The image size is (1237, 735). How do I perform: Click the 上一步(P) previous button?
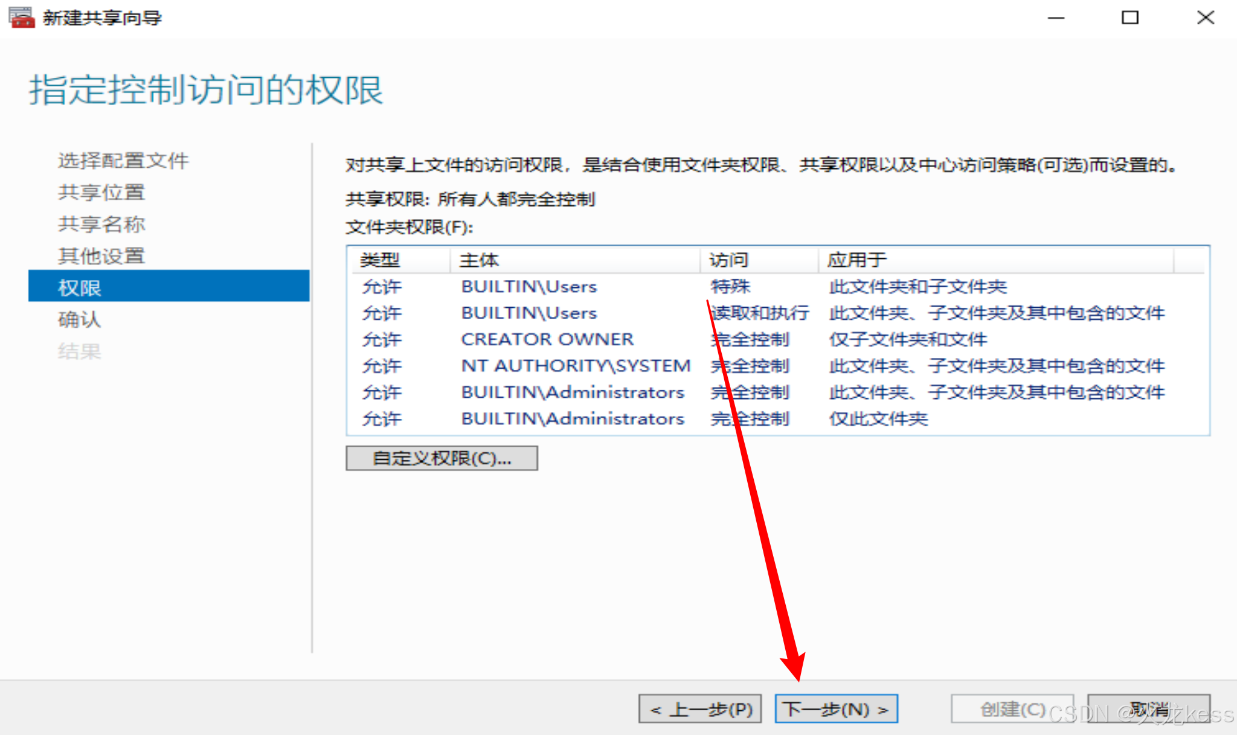click(x=700, y=709)
